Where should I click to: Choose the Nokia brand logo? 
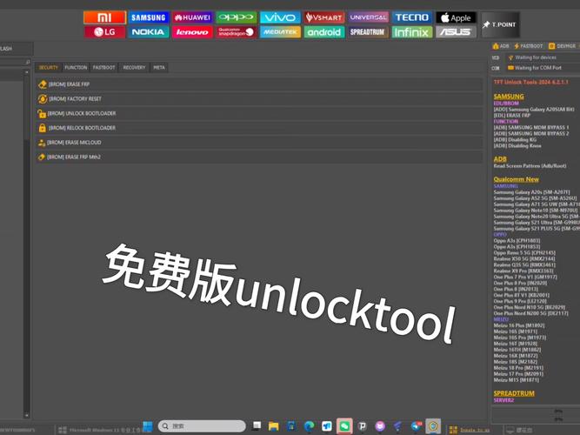149,32
